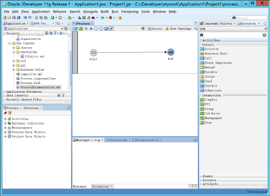Expand the Business Rules folder
The width and height of the screenshot is (270, 196).
[x=14, y=69]
